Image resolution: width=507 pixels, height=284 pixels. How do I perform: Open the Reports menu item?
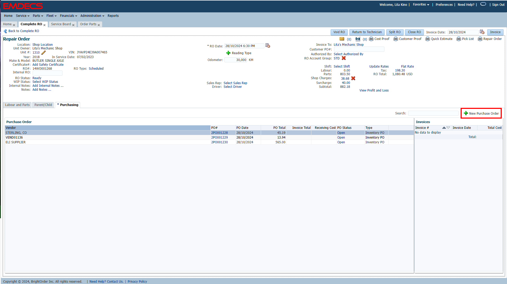pyautogui.click(x=113, y=16)
